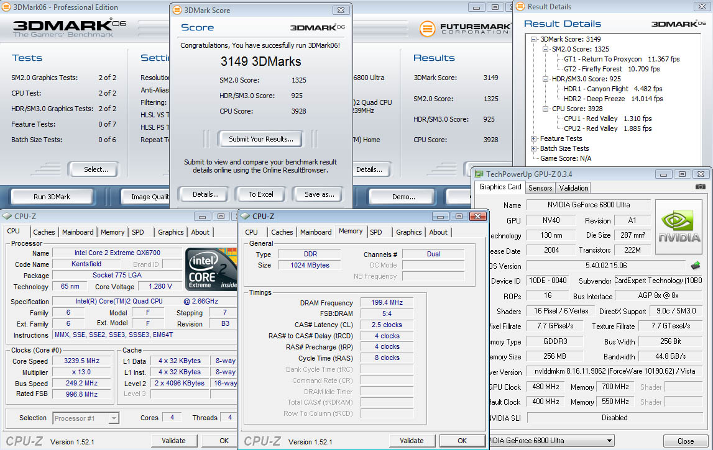Collapse the HDR/SM3.0 Score: 925 node
Screen dimensions: 713x450
545,79
